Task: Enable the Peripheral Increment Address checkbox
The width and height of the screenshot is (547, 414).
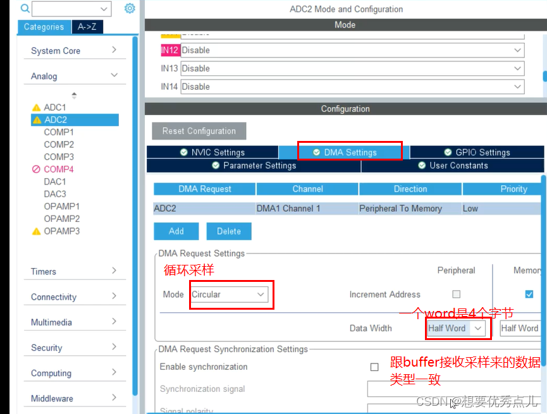Action: pyautogui.click(x=457, y=294)
